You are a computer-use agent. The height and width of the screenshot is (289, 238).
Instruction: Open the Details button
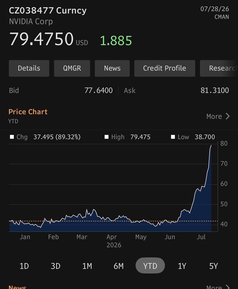click(x=29, y=68)
